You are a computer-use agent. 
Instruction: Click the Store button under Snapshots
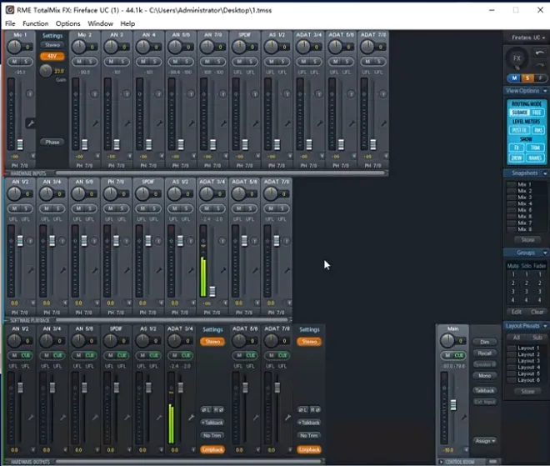point(527,239)
